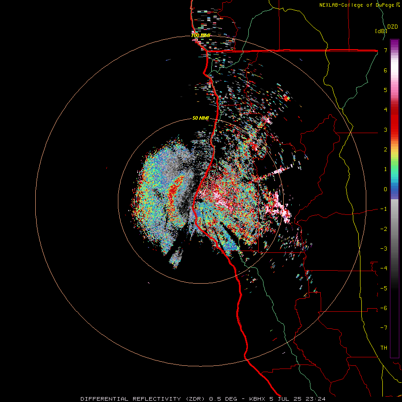The width and height of the screenshot is (402, 402).
Task: Click the ZDR color scale bar
Action: click(x=394, y=198)
